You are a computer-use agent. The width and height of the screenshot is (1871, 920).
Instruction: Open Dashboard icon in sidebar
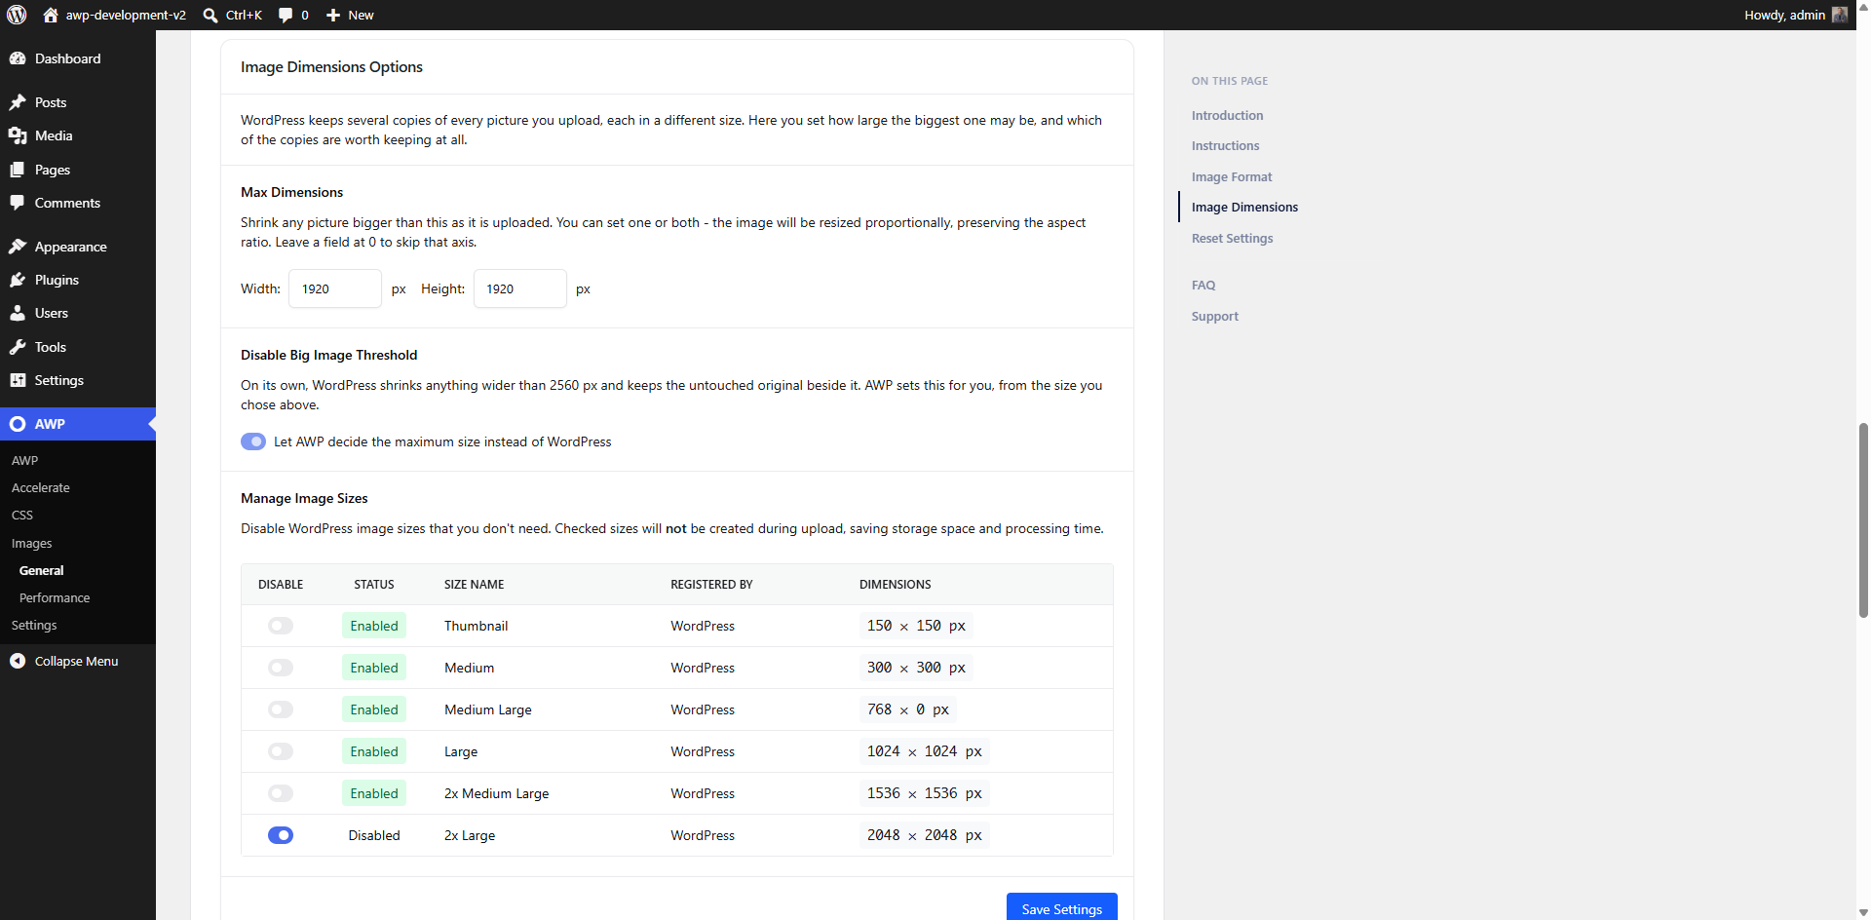point(18,58)
